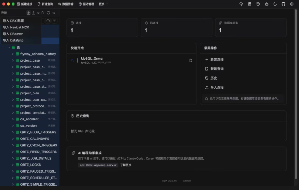Open the 更多 dropdown menu
The width and height of the screenshot is (299, 190).
(103, 4)
